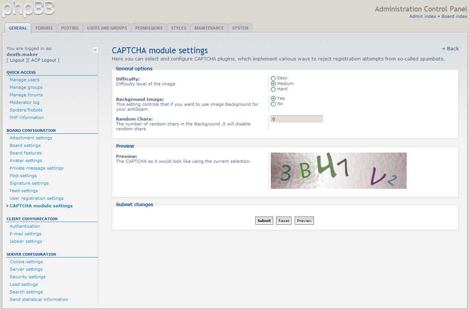
Task: Enable background image with Yes option
Action: coord(273,98)
